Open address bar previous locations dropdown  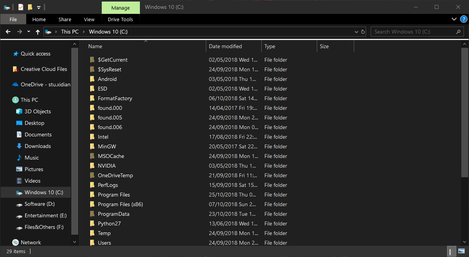[356, 32]
